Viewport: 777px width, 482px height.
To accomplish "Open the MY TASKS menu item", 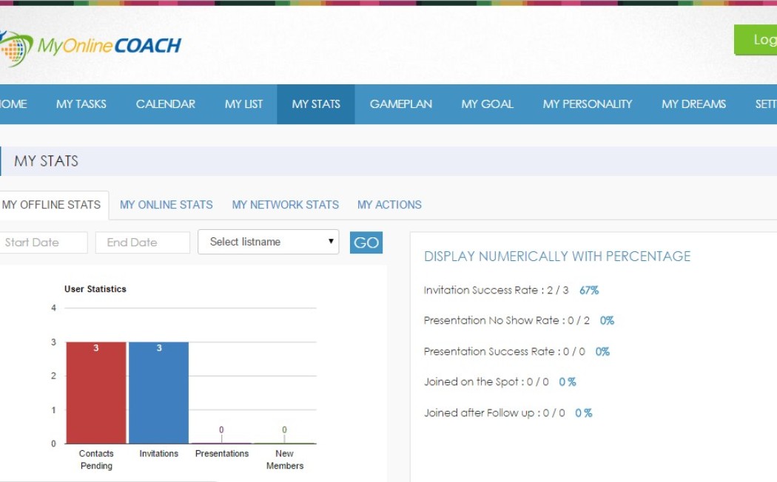I will pyautogui.click(x=81, y=104).
